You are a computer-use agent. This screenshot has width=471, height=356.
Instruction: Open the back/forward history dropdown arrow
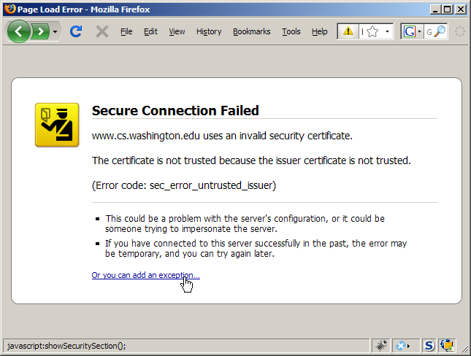pos(55,32)
